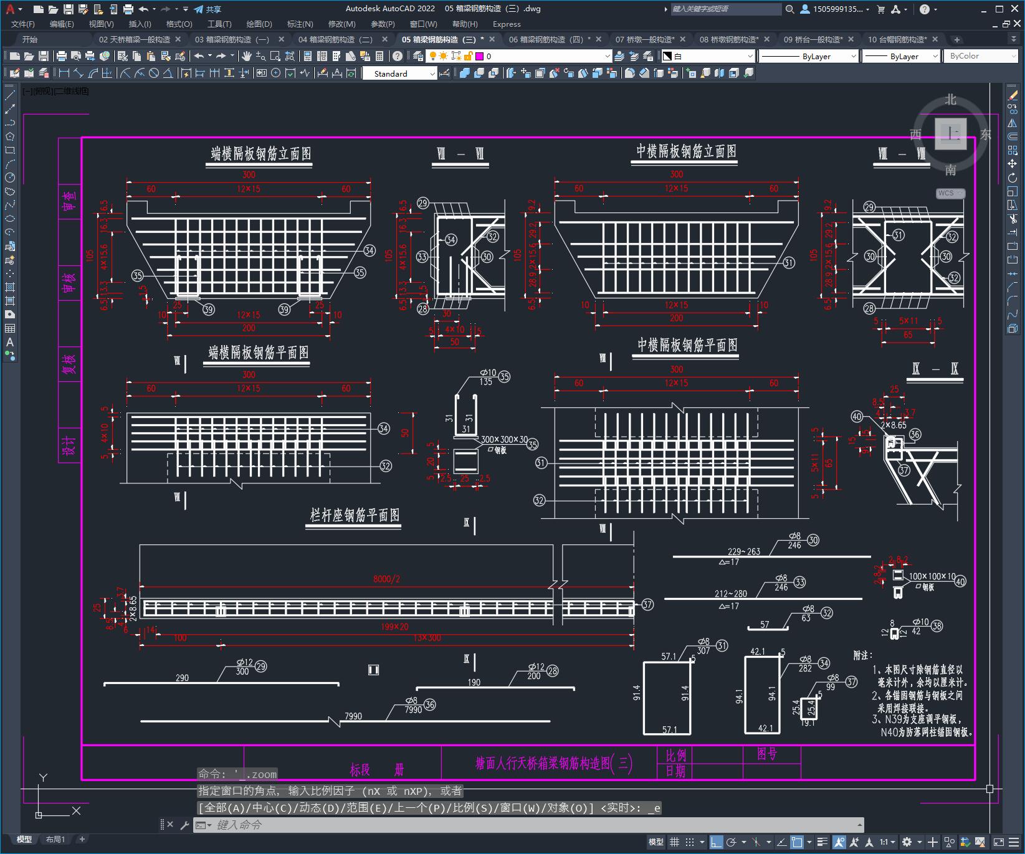Pick the Angular dimension tool

[168, 74]
